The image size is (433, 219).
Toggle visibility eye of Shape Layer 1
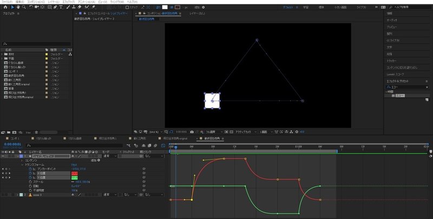(x=3, y=156)
